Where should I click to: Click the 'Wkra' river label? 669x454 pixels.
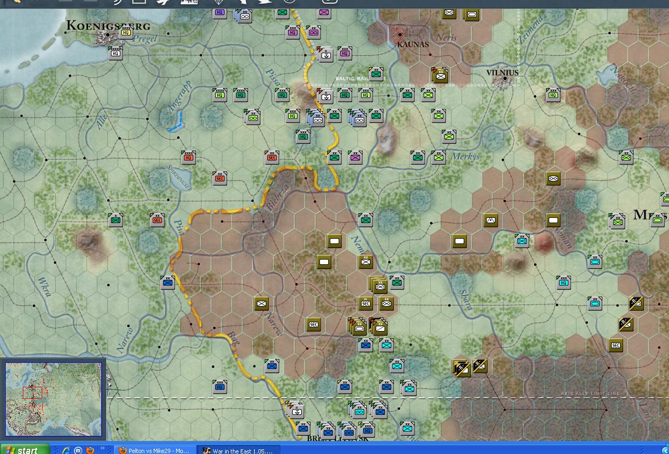coord(44,287)
